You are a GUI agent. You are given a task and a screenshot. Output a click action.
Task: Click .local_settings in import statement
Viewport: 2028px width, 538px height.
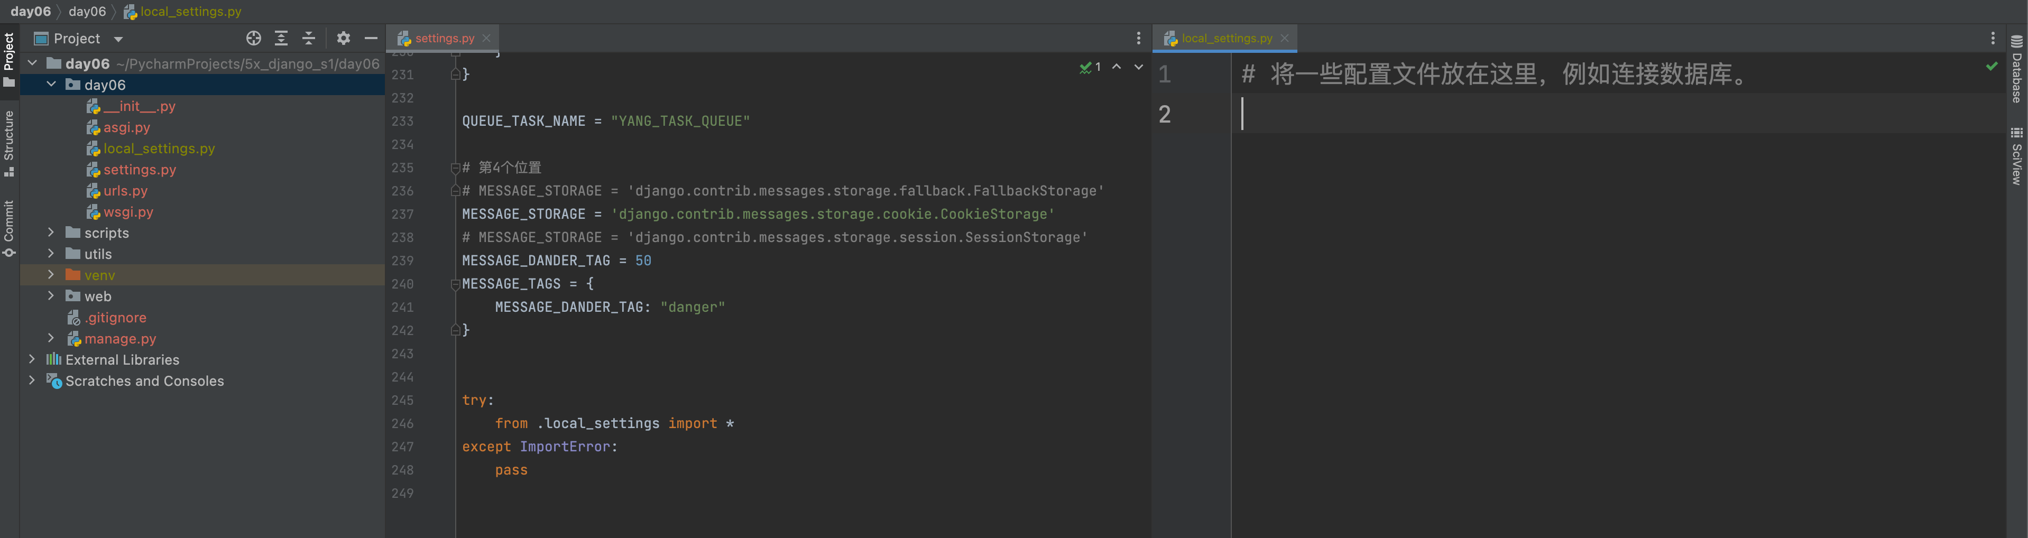click(598, 424)
